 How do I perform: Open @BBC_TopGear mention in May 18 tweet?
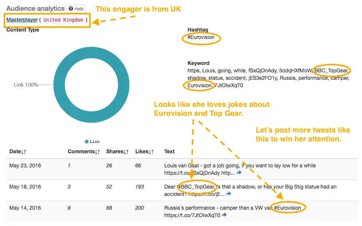197,187
